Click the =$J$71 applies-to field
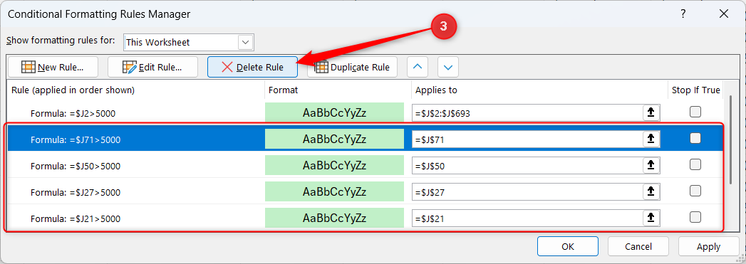746x264 pixels. tap(527, 139)
